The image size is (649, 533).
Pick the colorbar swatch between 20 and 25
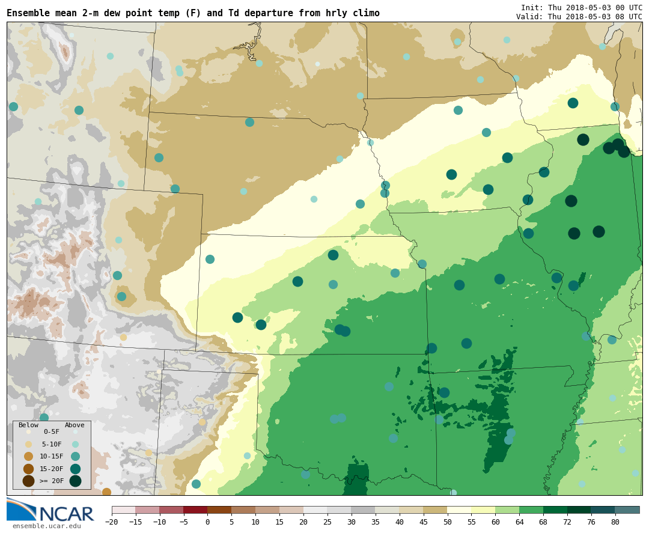tap(315, 510)
